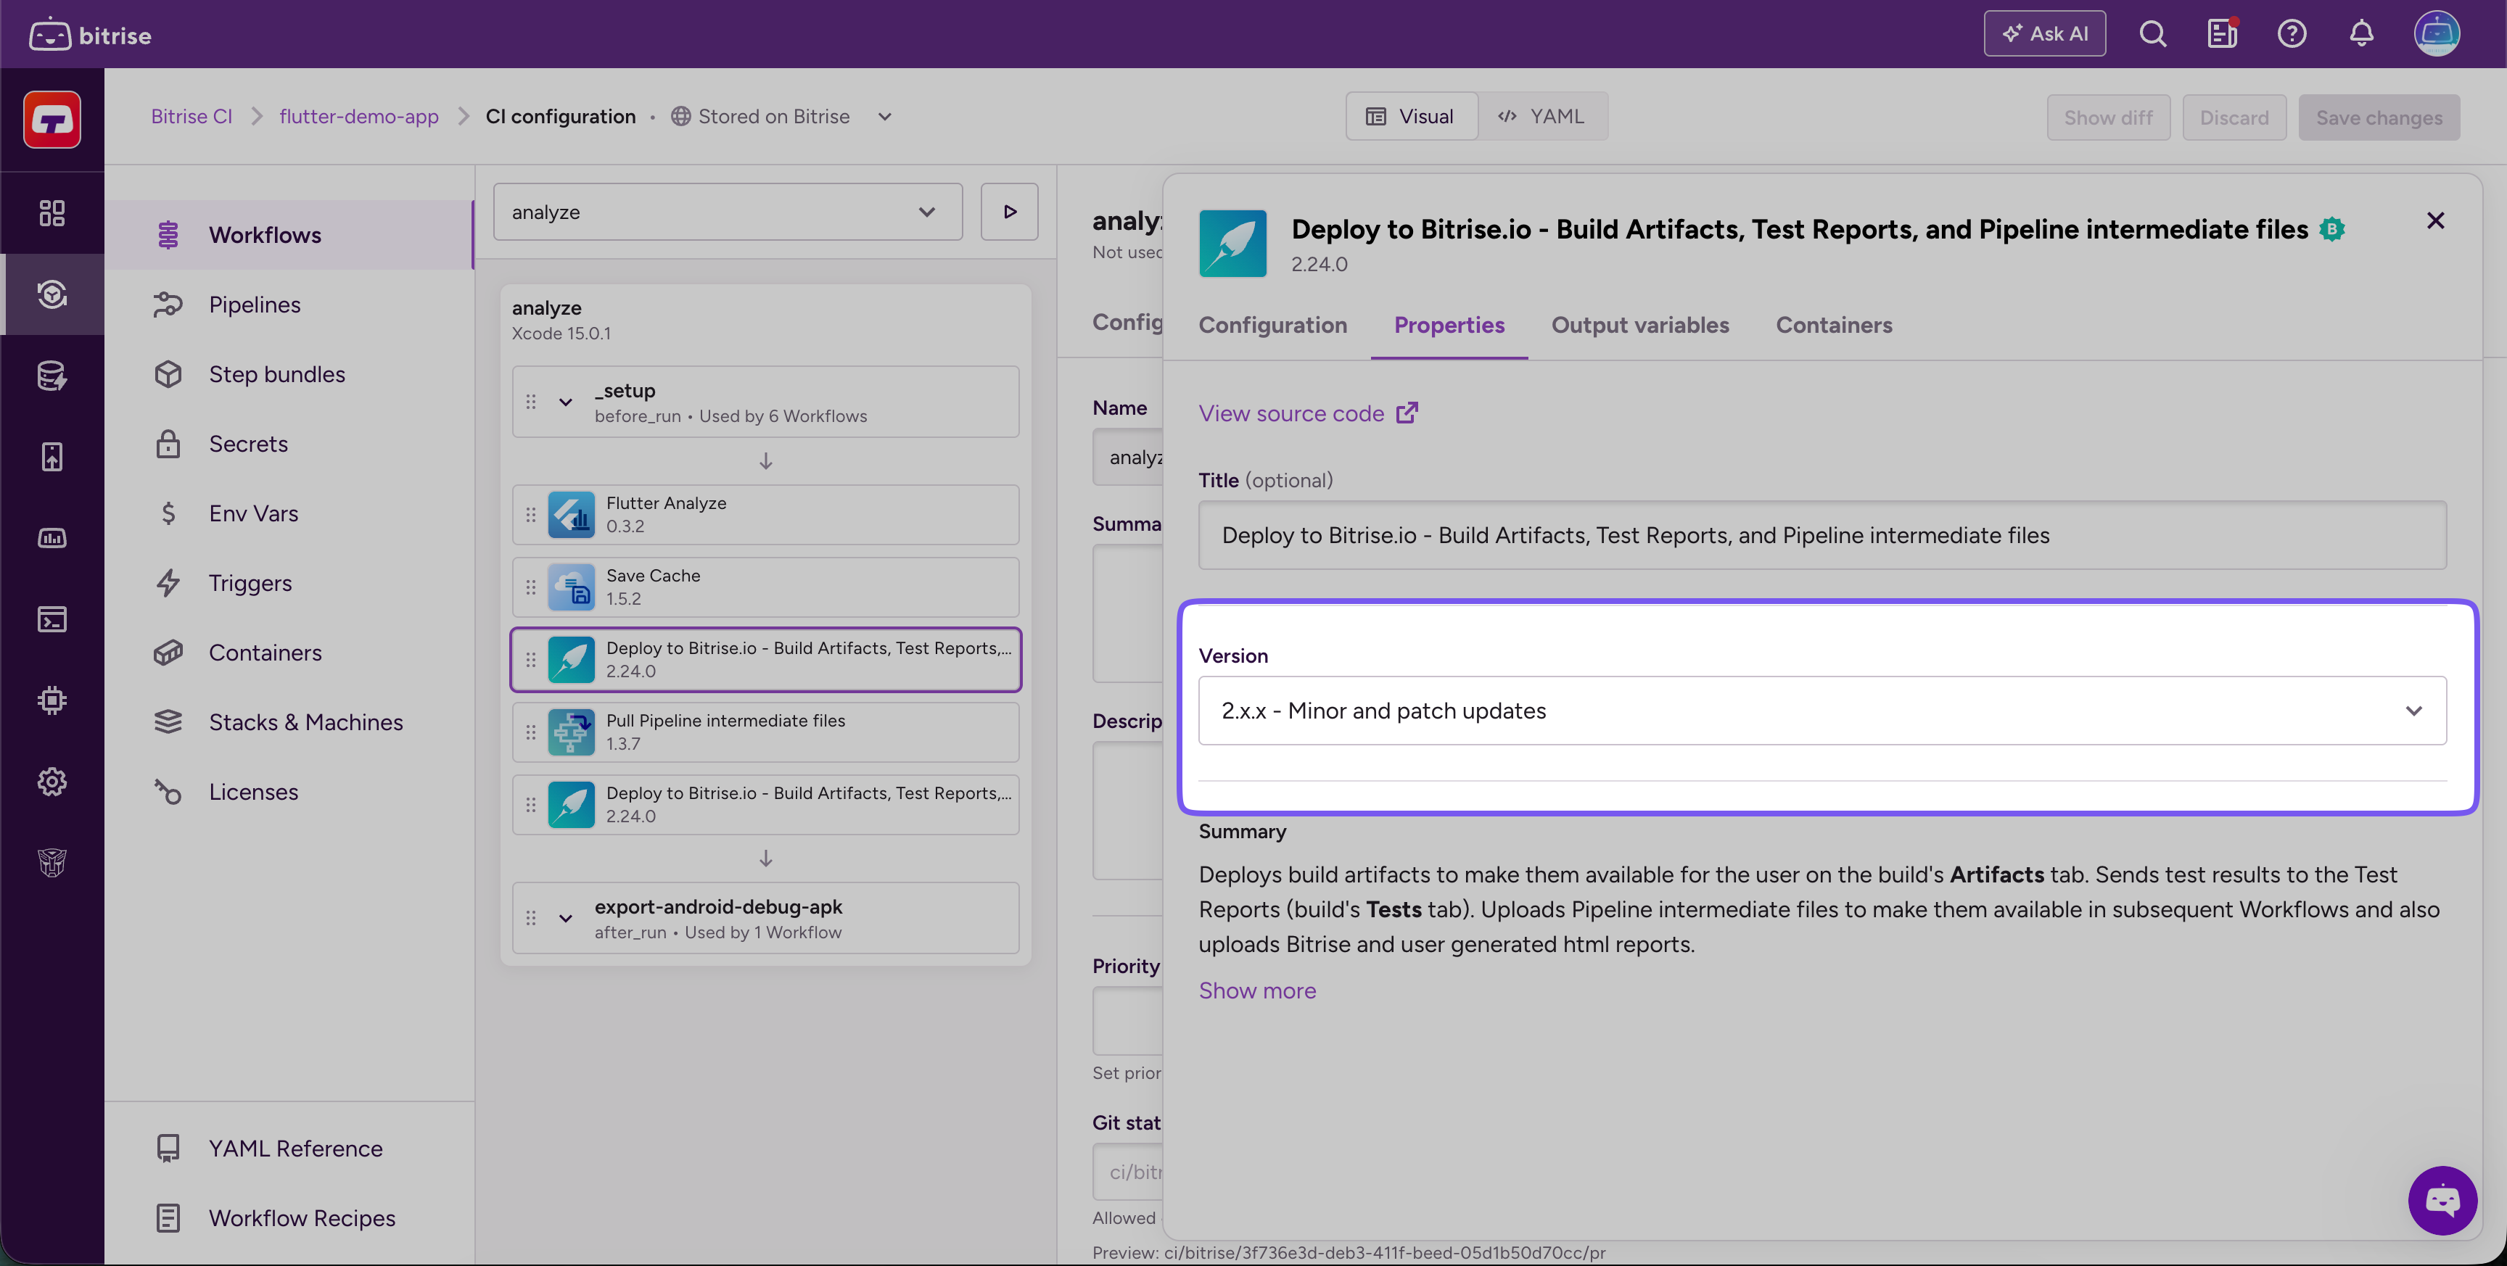This screenshot has width=2507, height=1266.
Task: Open Stacks & Machines in the sidebar
Action: pos(289,722)
